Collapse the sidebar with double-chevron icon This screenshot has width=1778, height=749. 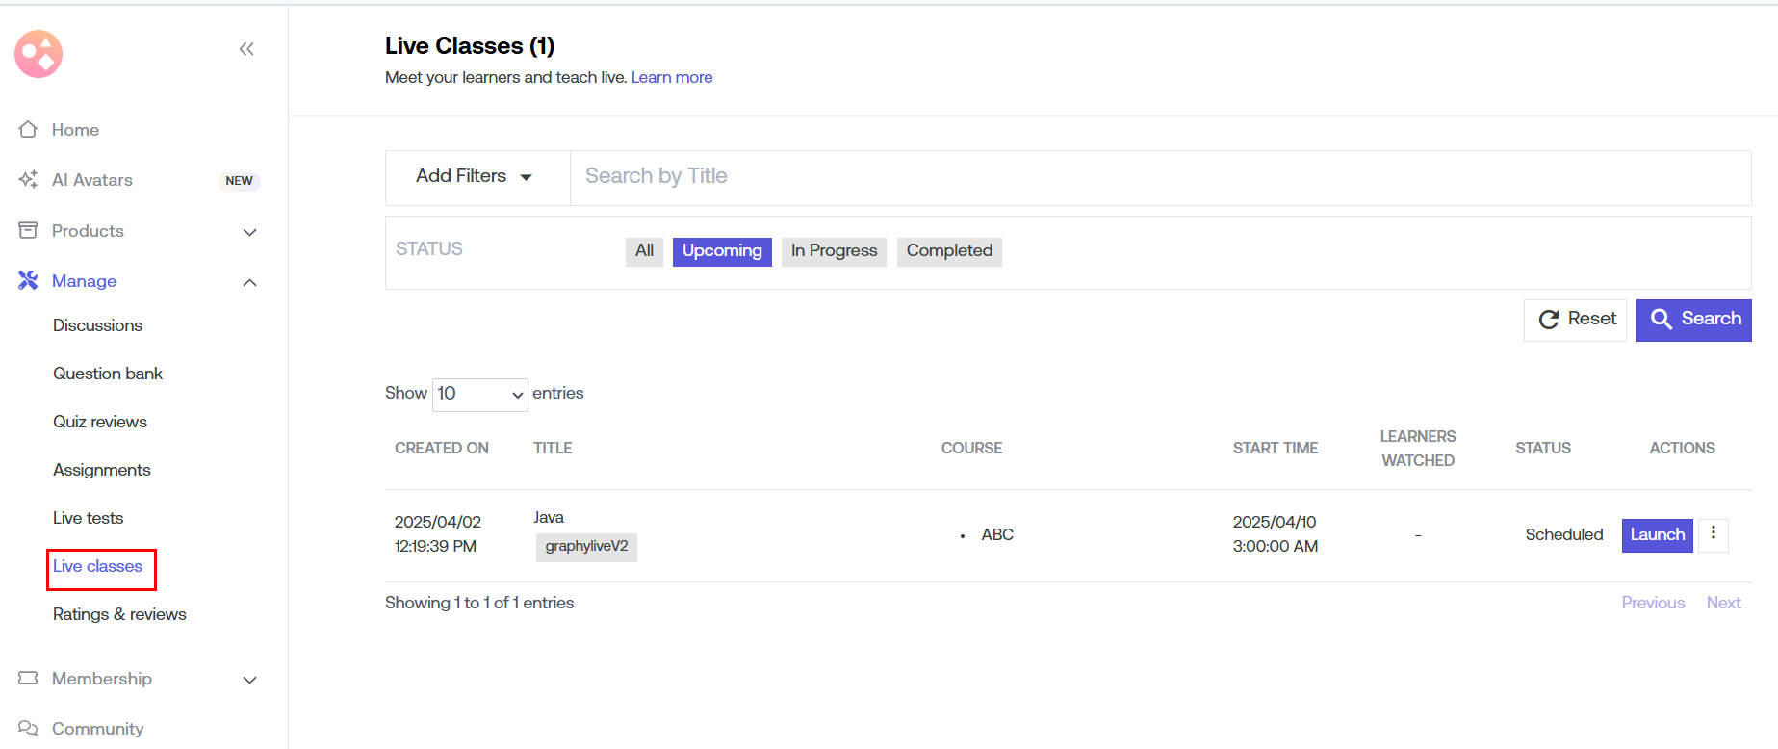point(246,49)
